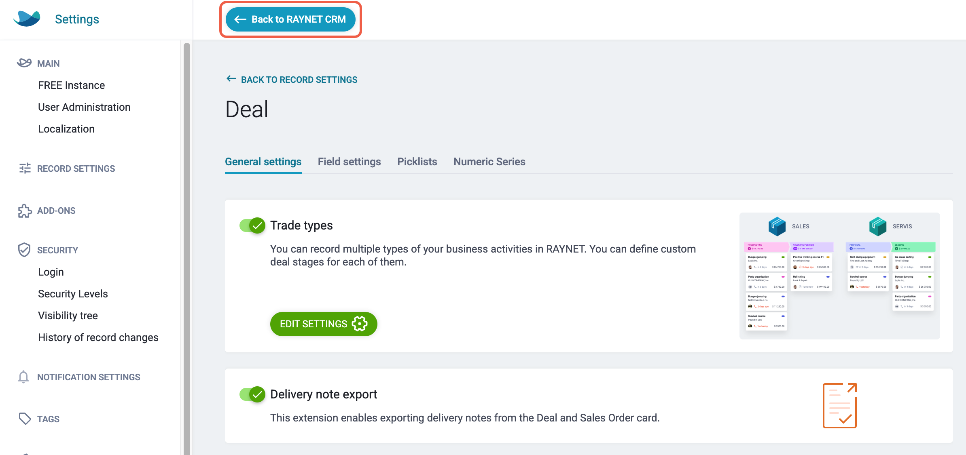Click the Settings title text
966x455 pixels.
coord(77,19)
